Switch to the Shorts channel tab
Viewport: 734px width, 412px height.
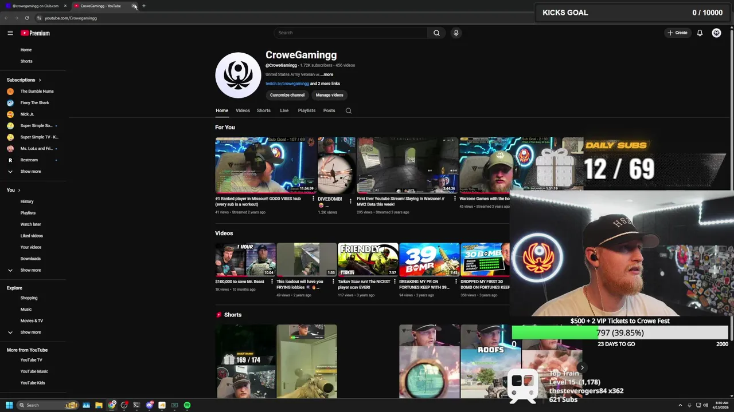[264, 110]
